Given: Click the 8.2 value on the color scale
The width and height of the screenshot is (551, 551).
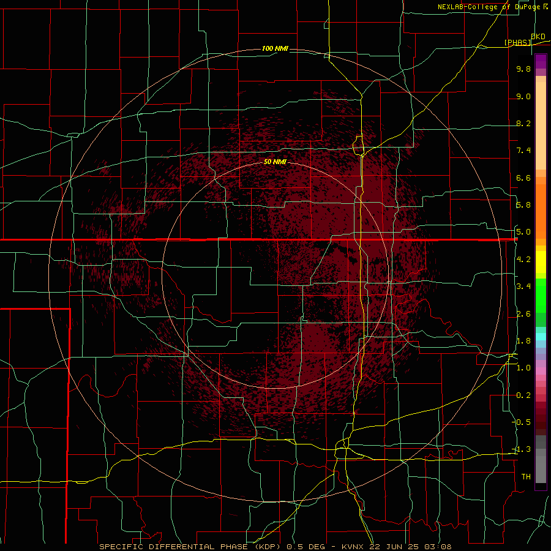Looking at the screenshot, I should point(523,124).
